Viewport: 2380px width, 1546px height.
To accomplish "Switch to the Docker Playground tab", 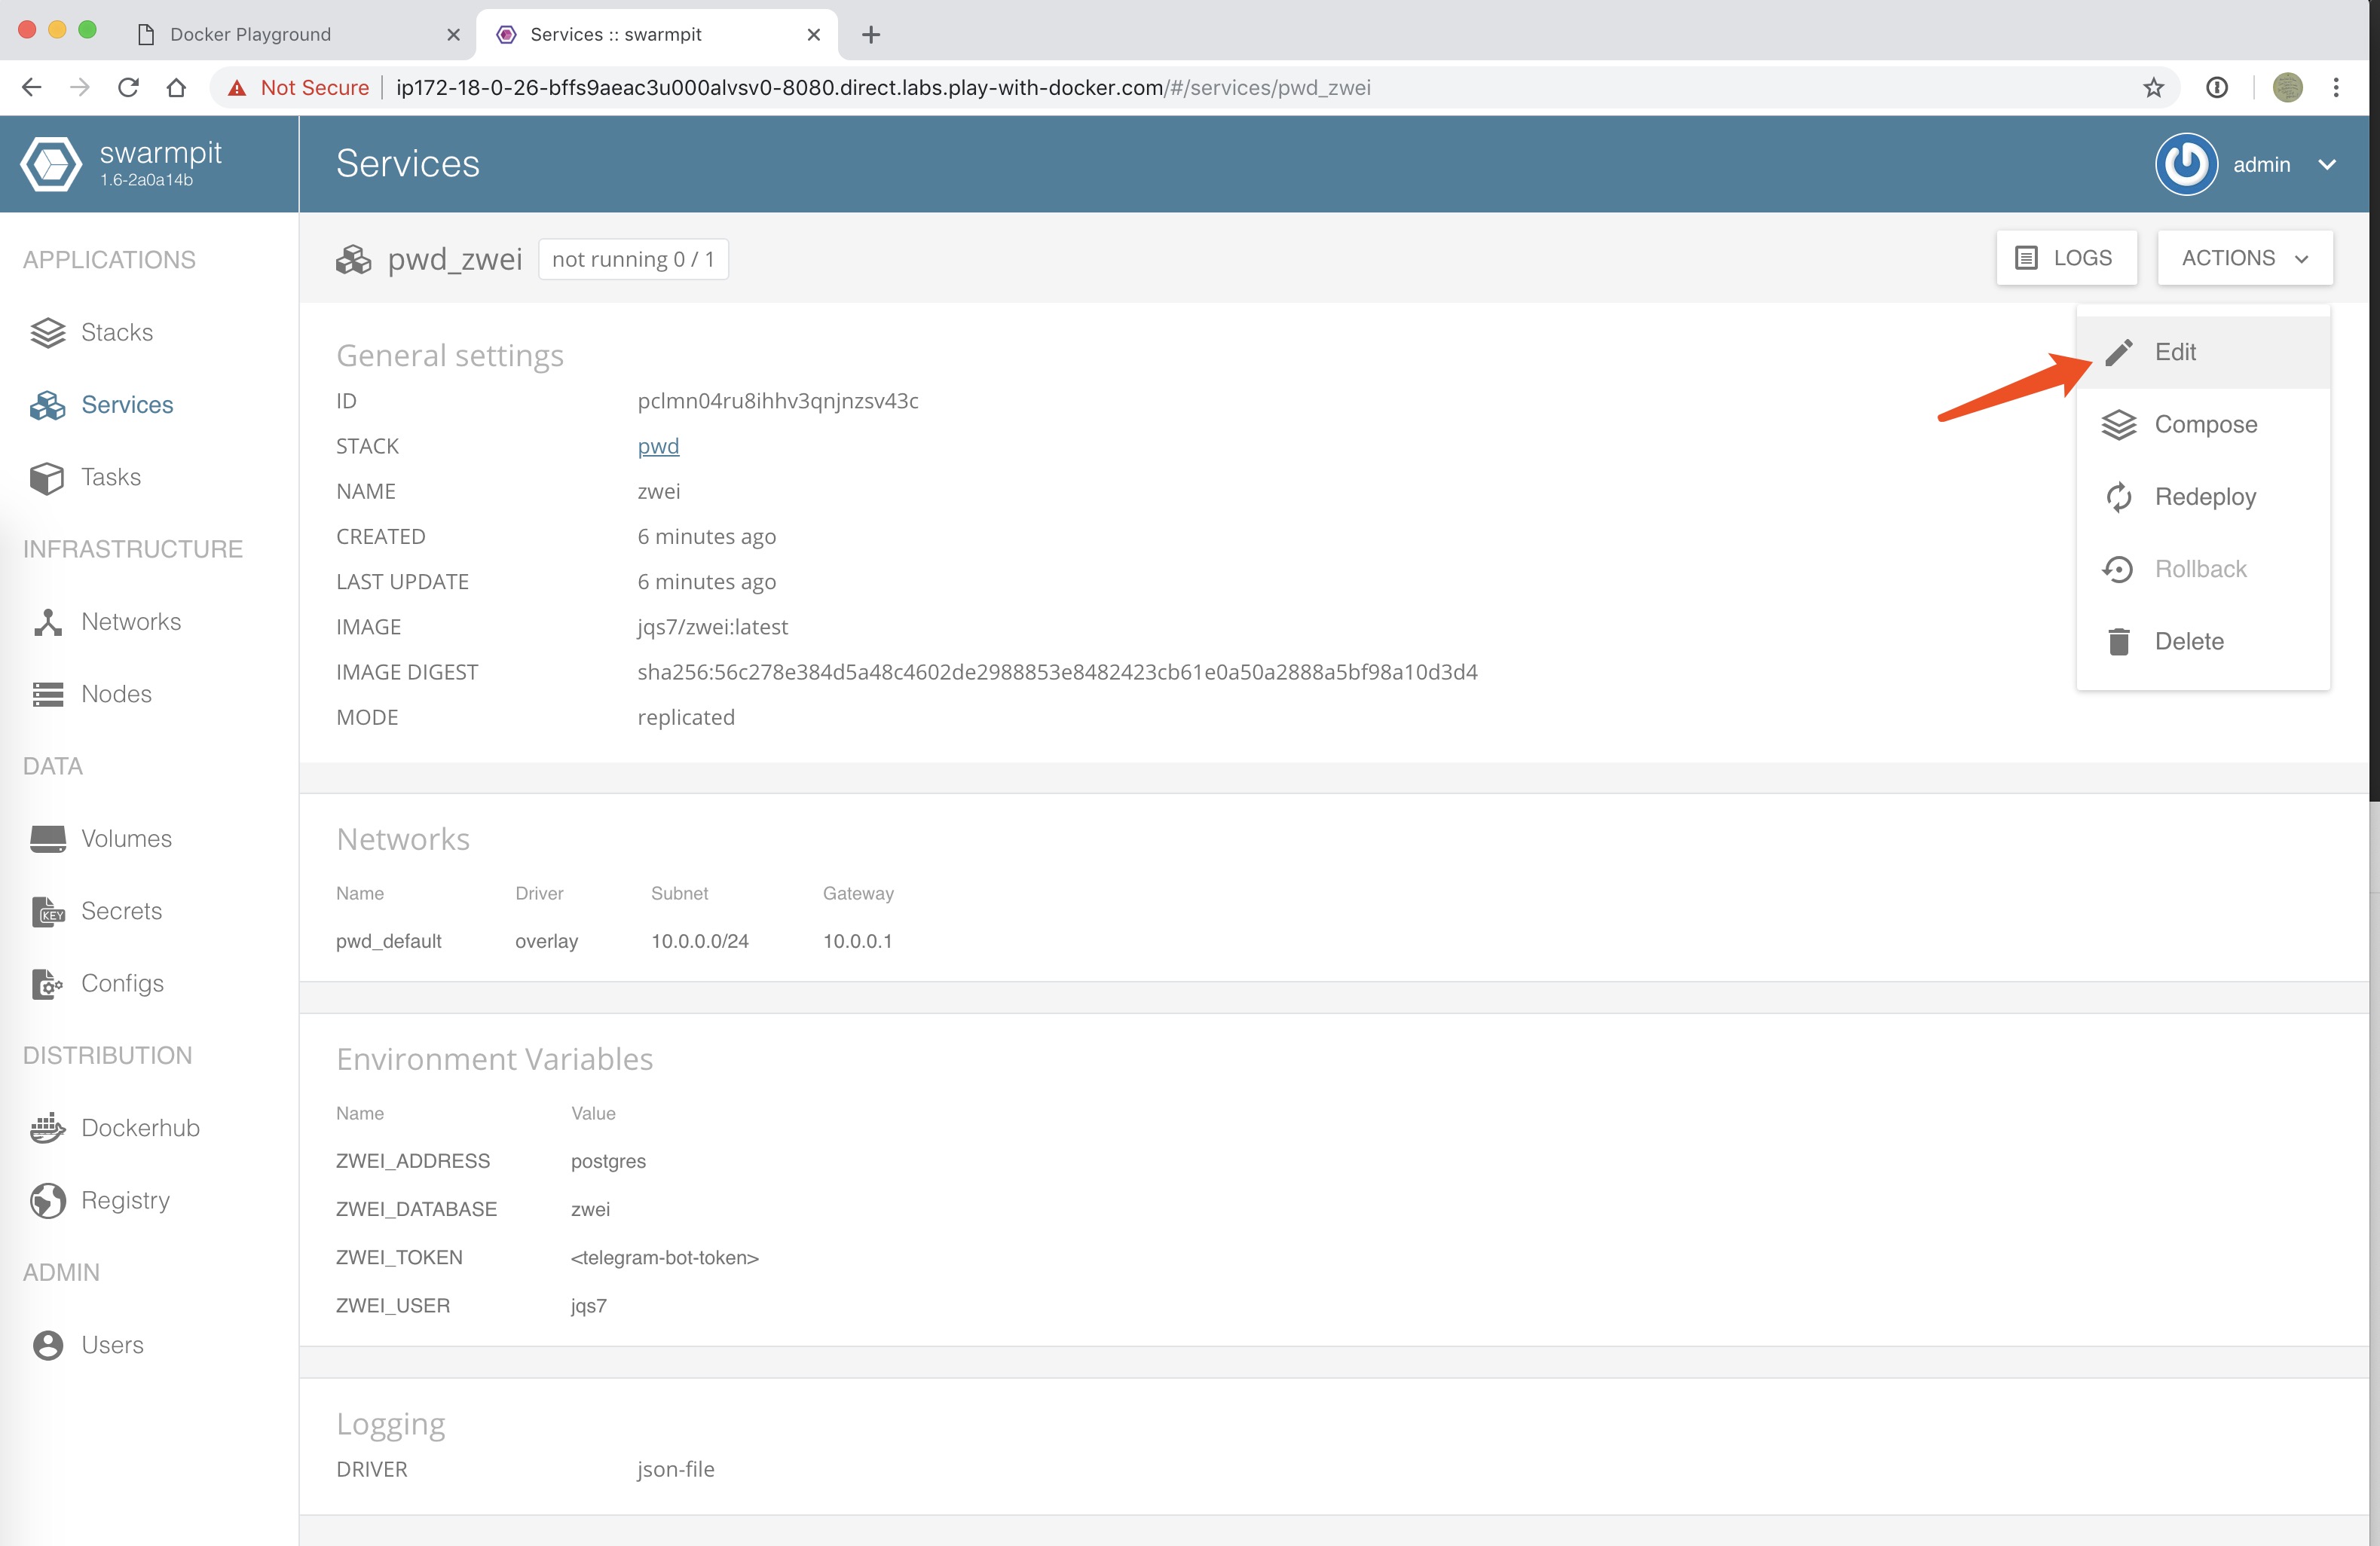I will click(250, 34).
